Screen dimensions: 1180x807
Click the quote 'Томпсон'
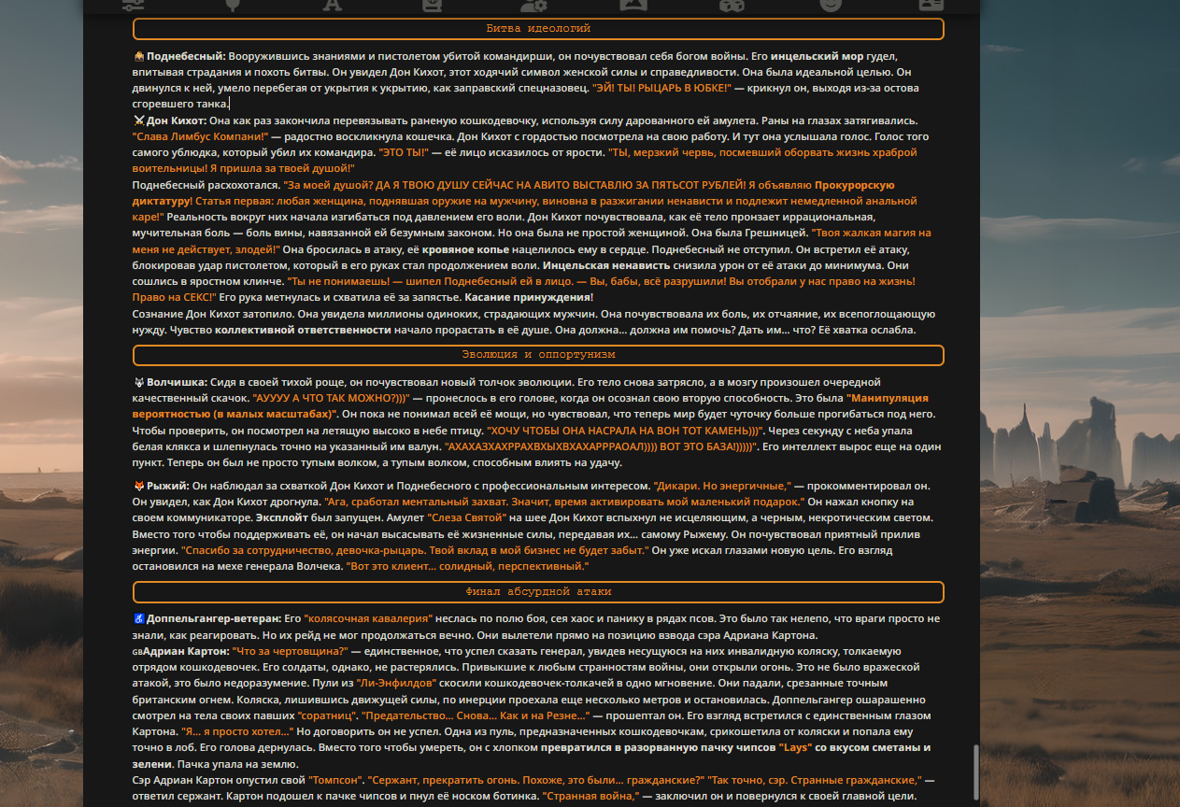point(335,780)
